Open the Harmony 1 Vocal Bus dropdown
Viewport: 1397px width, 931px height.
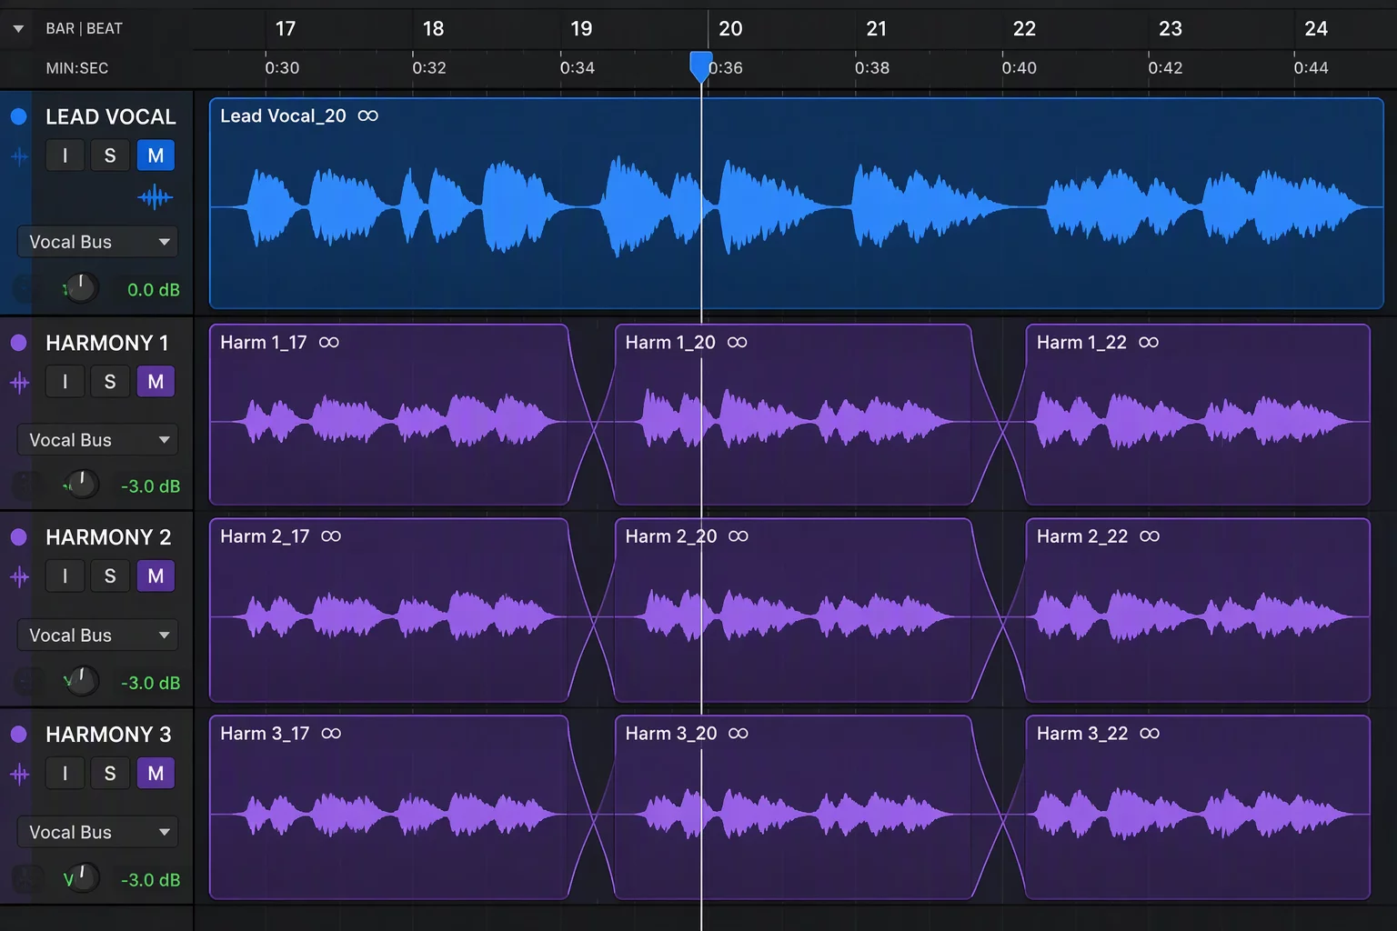[97, 440]
